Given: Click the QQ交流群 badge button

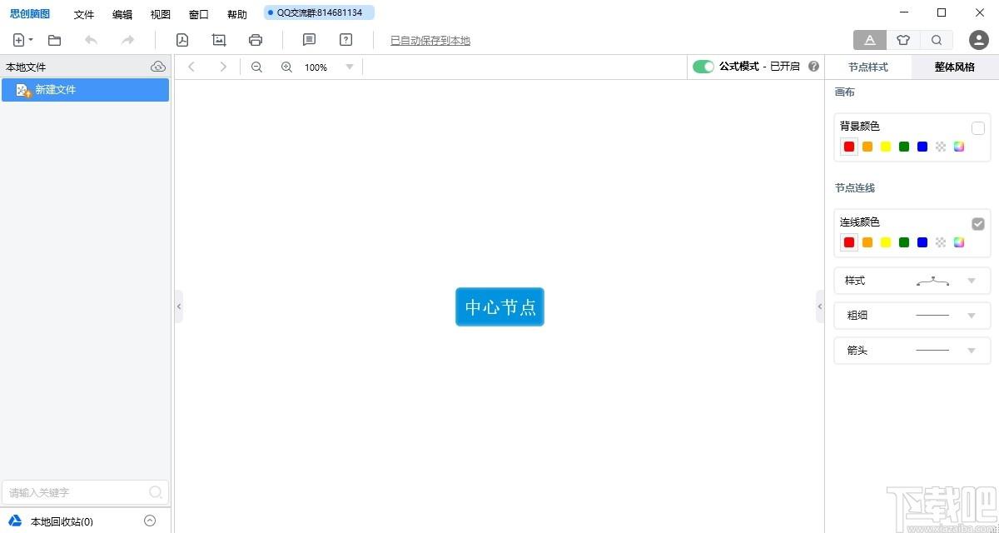Looking at the screenshot, I should pyautogui.click(x=319, y=12).
